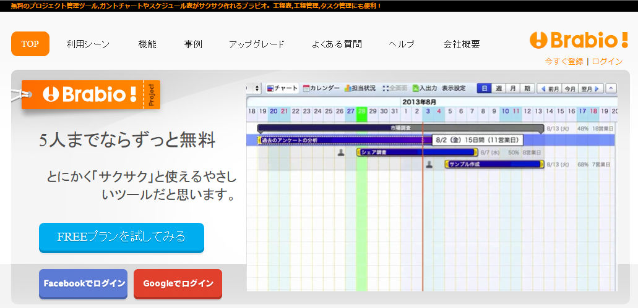This screenshot has height=308, width=638.
Task: Click the up-down stepper in the chart toolbar
Action: pyautogui.click(x=257, y=88)
